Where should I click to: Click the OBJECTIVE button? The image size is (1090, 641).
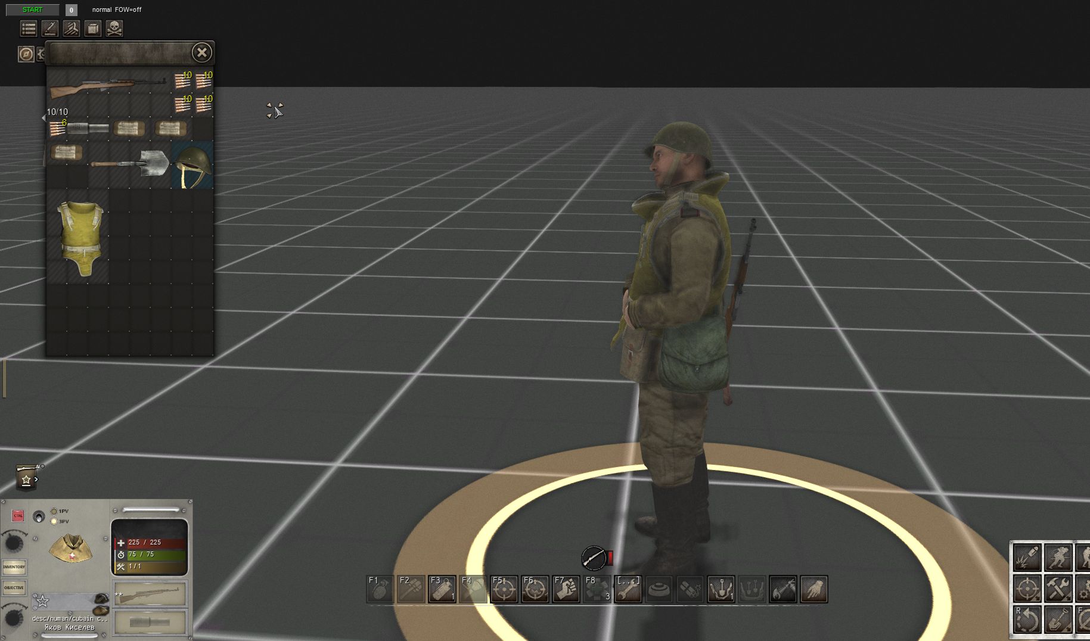click(14, 587)
